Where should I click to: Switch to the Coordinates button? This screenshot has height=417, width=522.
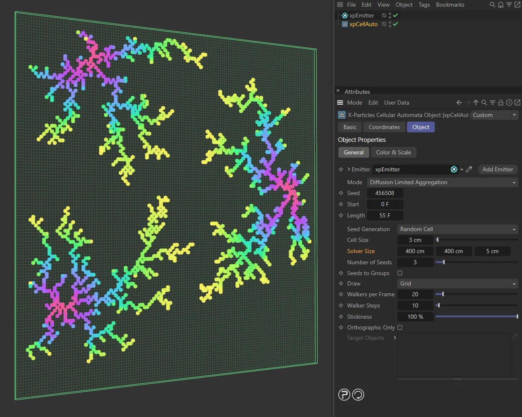click(x=384, y=127)
